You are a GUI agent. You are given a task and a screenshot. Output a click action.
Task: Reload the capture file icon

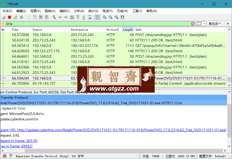(x=47, y=17)
